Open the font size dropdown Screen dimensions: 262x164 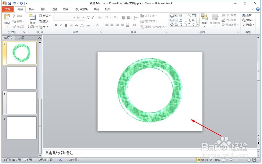(84, 18)
